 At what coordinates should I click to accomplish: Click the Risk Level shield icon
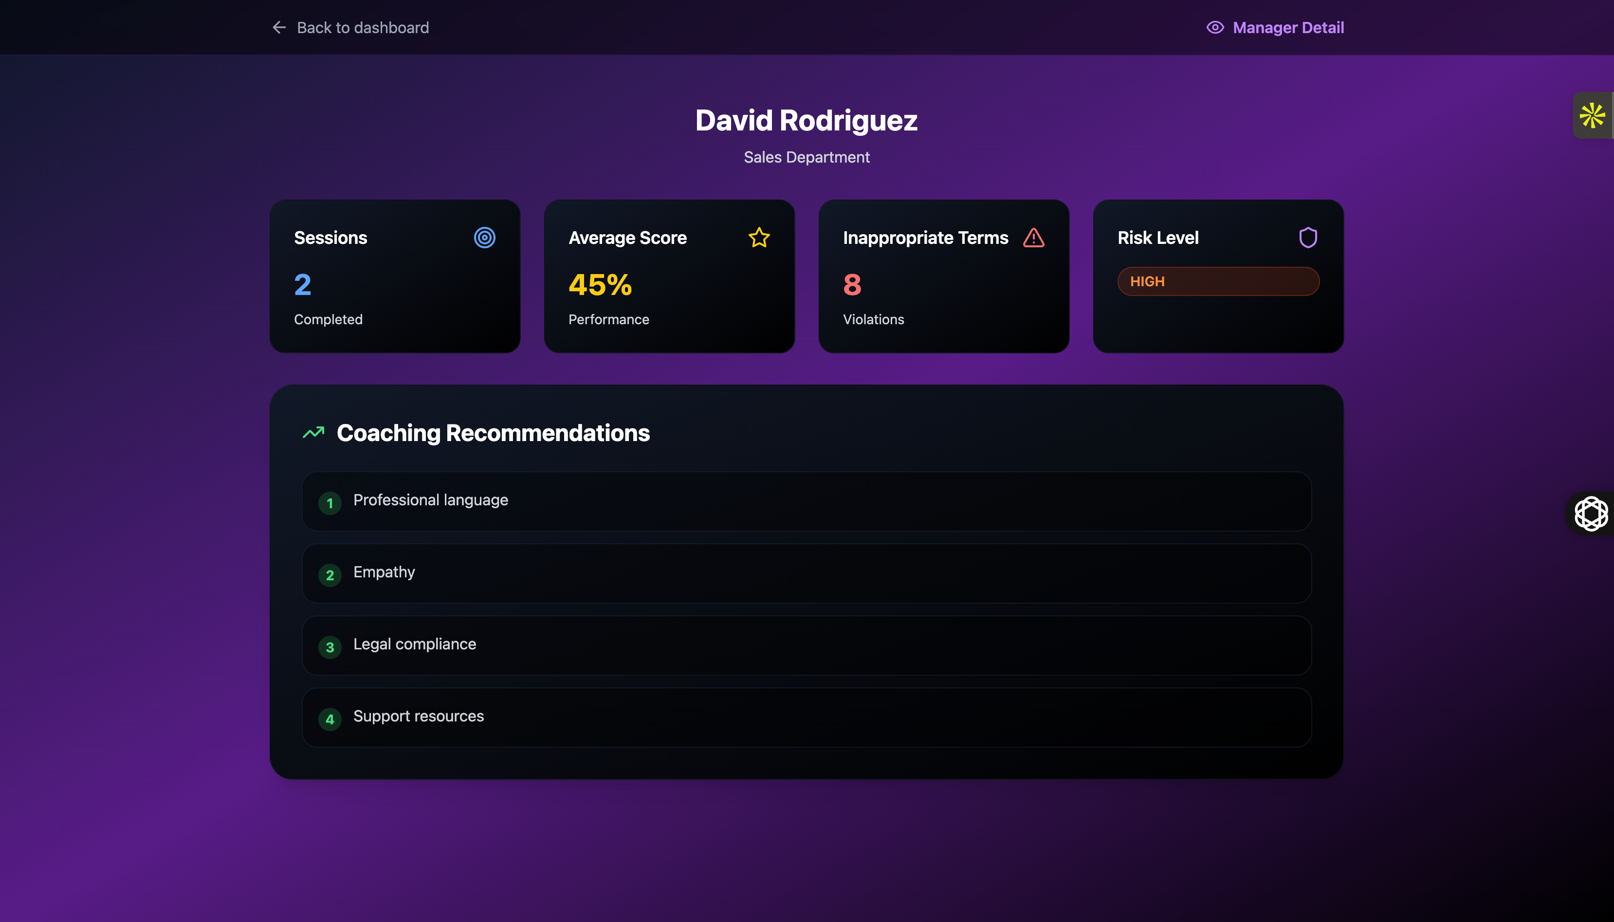(x=1308, y=238)
